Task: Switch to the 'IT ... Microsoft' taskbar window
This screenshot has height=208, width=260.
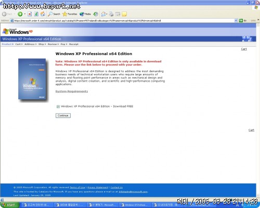Action: click(x=102, y=205)
